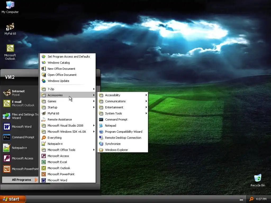
Task: Click Set Program Access and Defaults icon
Action: (44, 57)
